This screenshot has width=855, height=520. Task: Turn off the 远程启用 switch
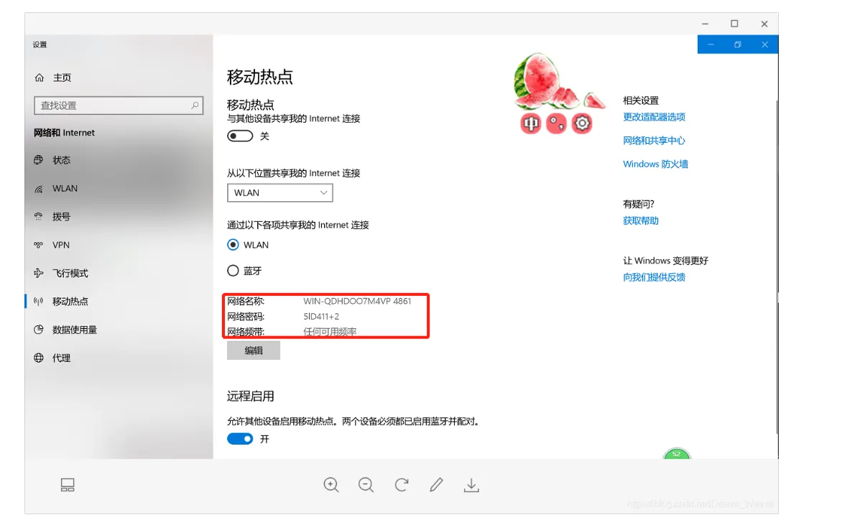coord(240,439)
